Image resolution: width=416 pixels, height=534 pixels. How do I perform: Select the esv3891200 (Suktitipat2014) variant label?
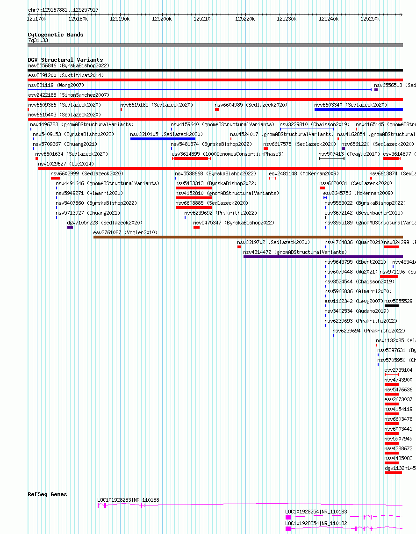point(66,75)
